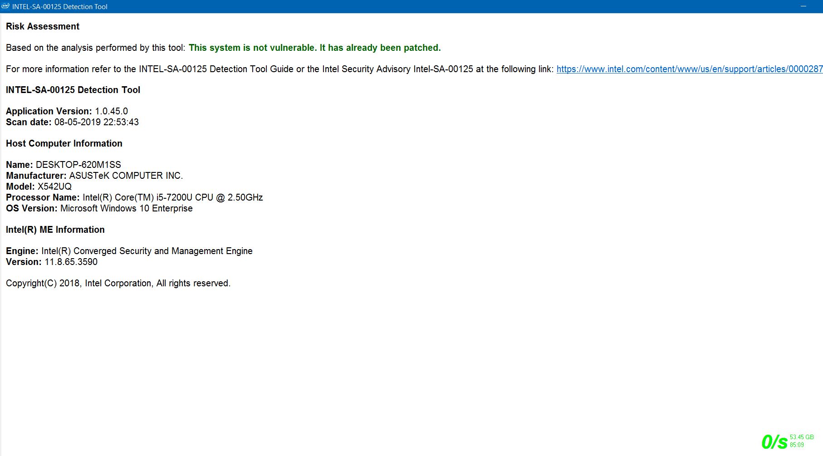
Task: Click 'This system is not vulnerable' status text
Action: pyautogui.click(x=314, y=48)
